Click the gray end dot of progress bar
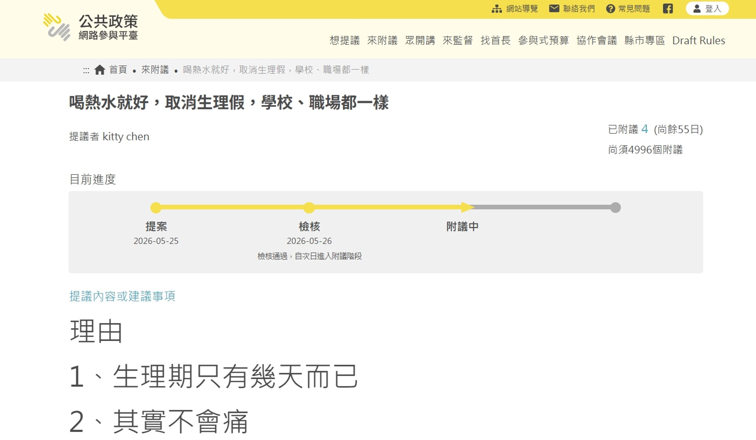Viewport: 756px width, 440px height. coord(616,207)
